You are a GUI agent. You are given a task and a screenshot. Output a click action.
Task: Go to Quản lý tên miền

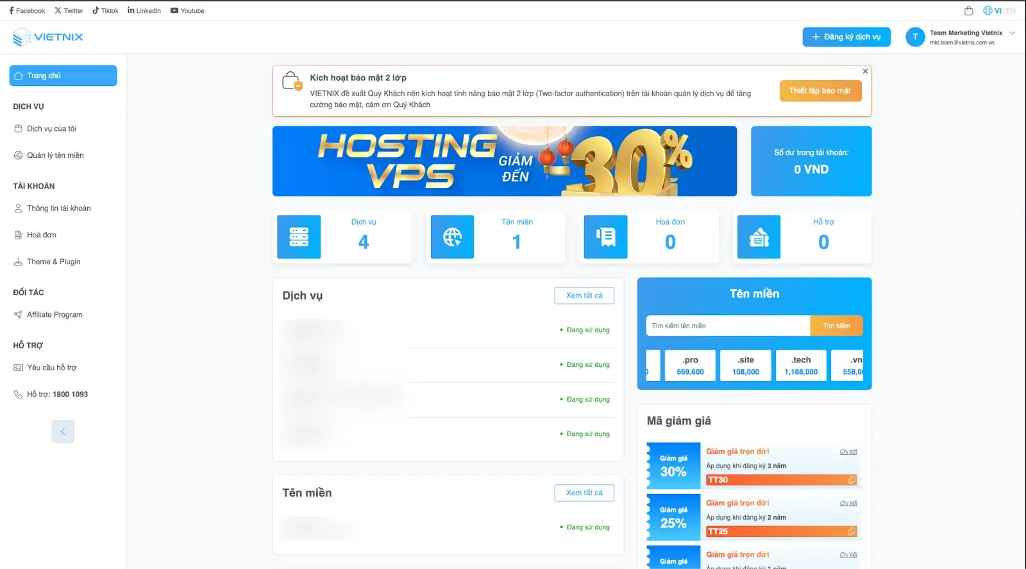pos(55,155)
